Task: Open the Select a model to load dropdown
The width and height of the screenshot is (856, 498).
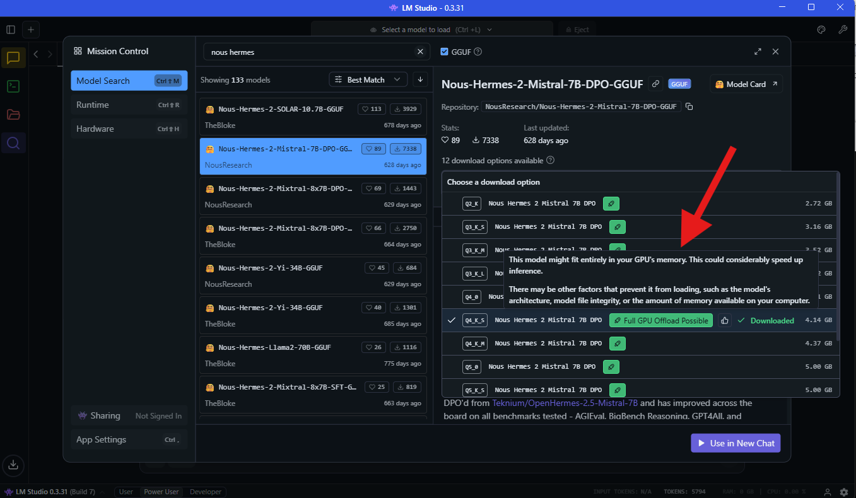Action: pos(431,30)
